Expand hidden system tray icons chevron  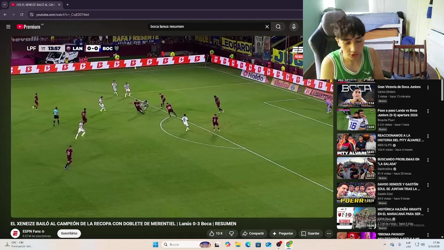tap(385, 245)
